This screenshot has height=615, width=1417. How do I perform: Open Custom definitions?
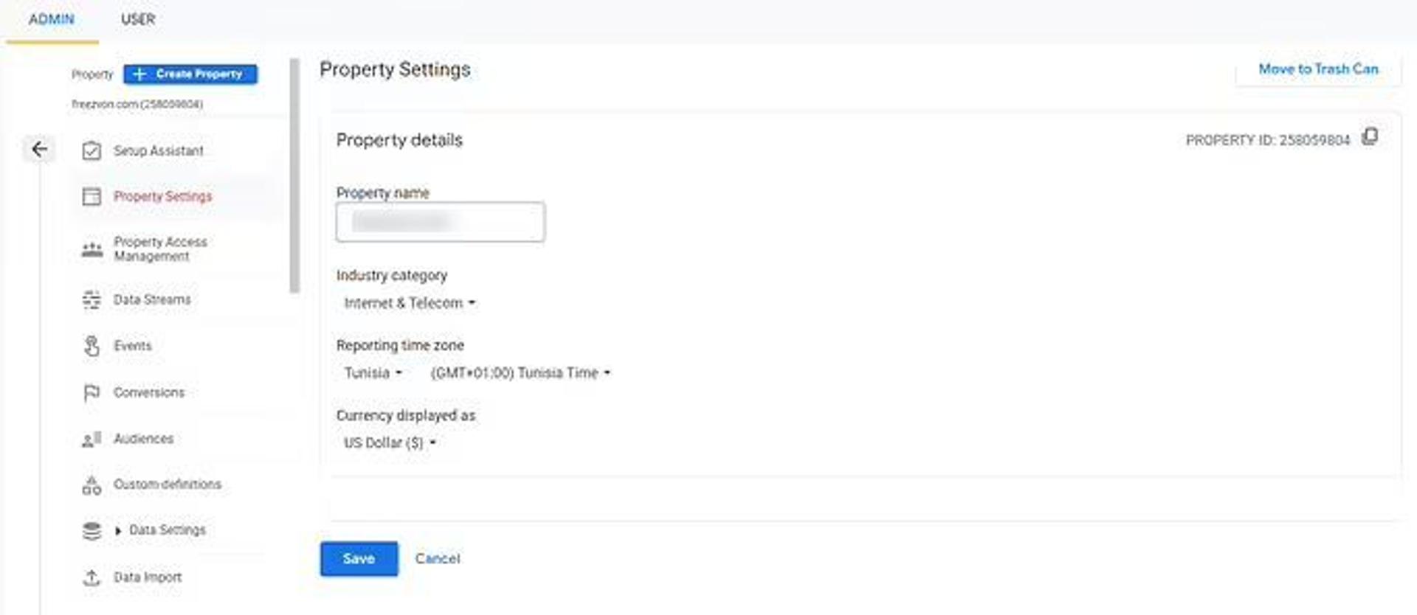[168, 485]
